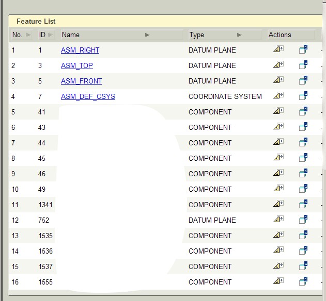Select COMPONENT type cell for ID 1537

210,266
